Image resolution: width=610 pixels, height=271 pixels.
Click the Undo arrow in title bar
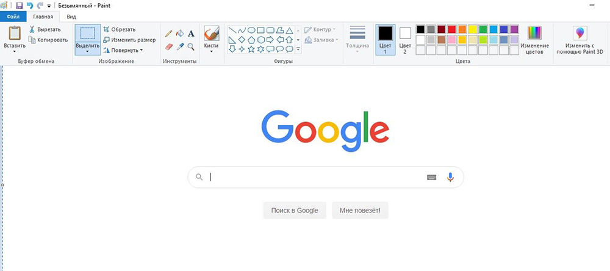pos(30,6)
